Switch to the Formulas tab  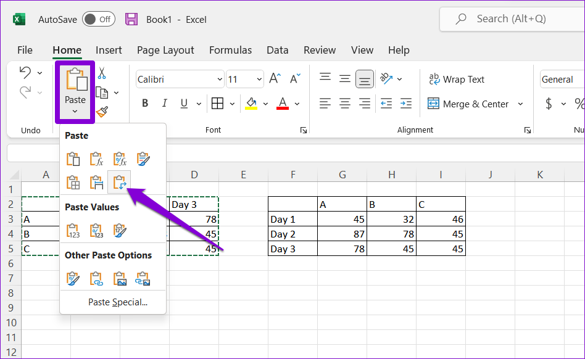tap(230, 51)
